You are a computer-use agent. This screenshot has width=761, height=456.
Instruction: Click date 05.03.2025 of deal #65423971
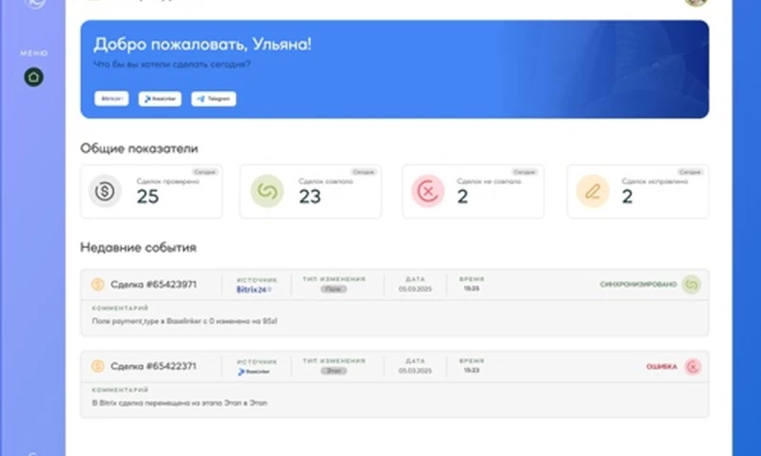tap(415, 289)
